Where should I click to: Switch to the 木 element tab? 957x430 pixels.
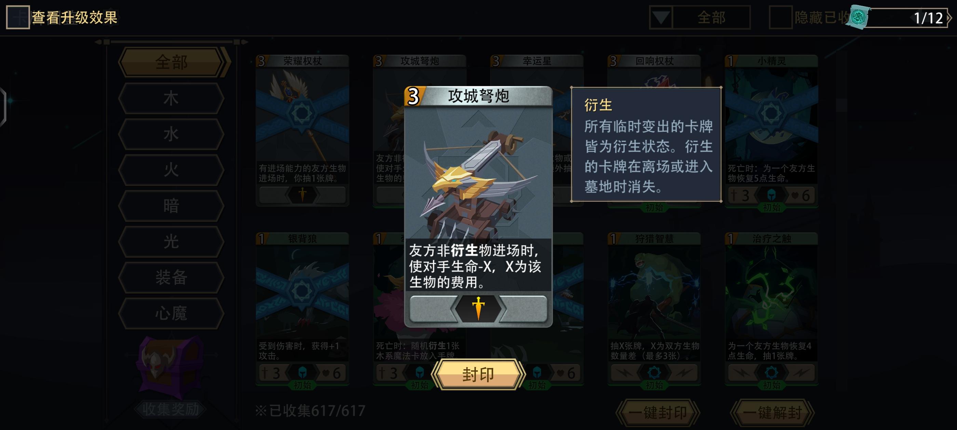(171, 98)
